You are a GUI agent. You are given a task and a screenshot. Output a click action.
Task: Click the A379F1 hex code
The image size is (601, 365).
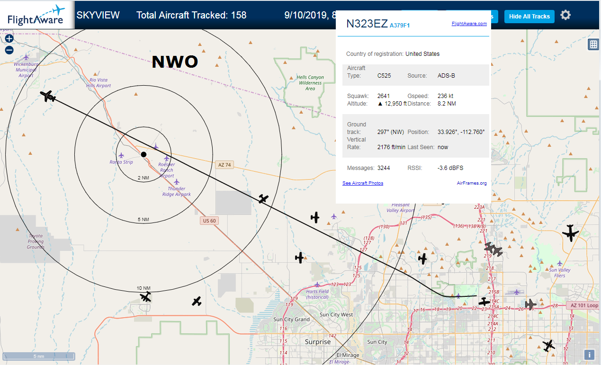(x=400, y=26)
